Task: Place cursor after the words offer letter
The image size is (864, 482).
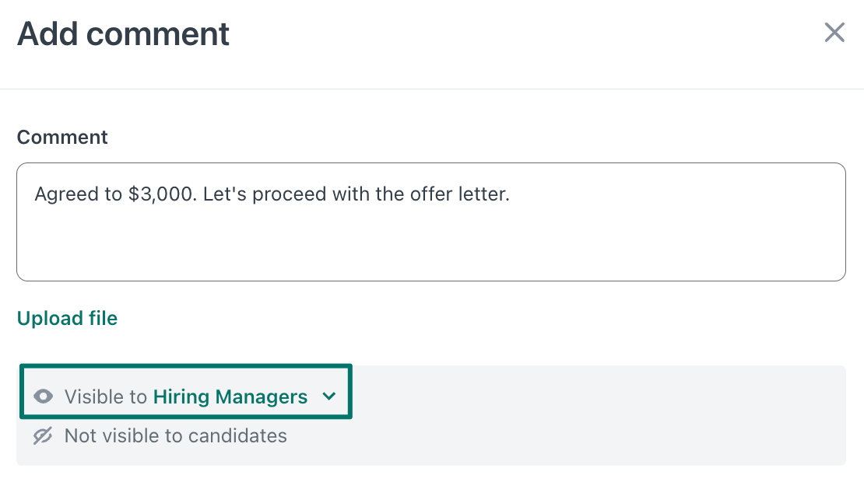Action: pos(511,194)
